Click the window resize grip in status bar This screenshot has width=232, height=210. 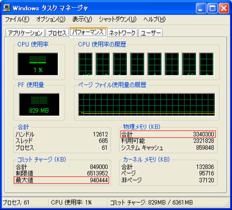pyautogui.click(x=227, y=205)
